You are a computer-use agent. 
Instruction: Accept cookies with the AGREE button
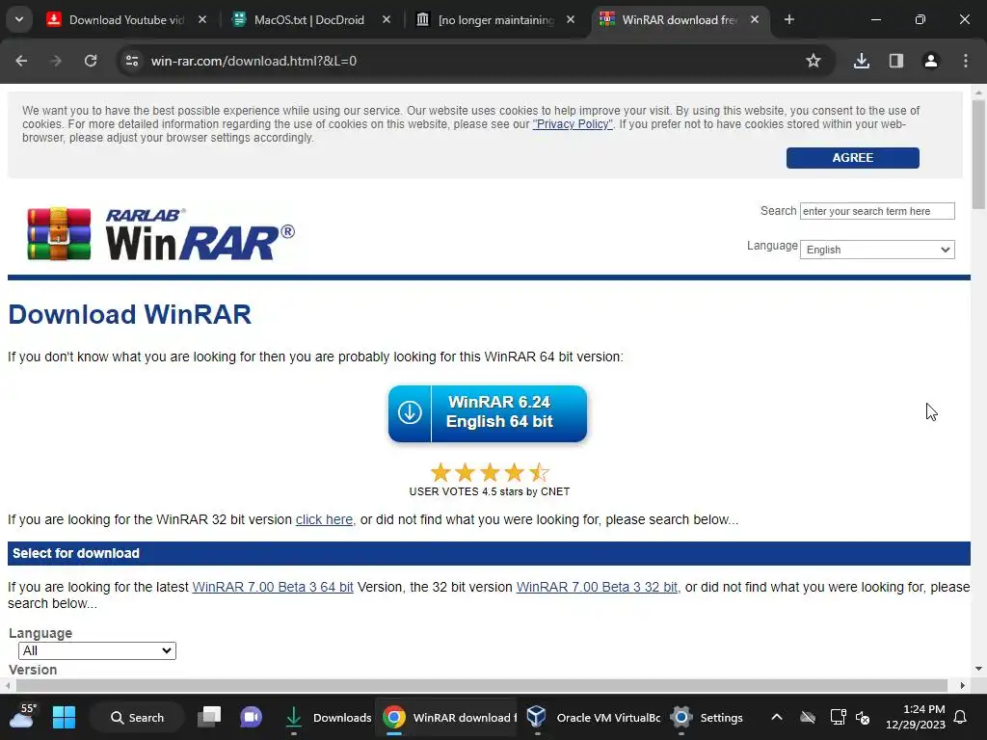[852, 158]
